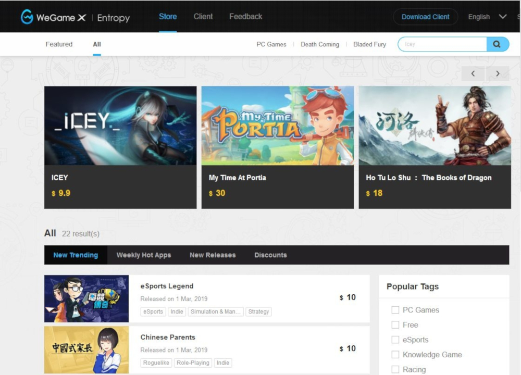Screen dimensions: 521x375
Task: Open the ICEY game banner
Action: (x=120, y=126)
